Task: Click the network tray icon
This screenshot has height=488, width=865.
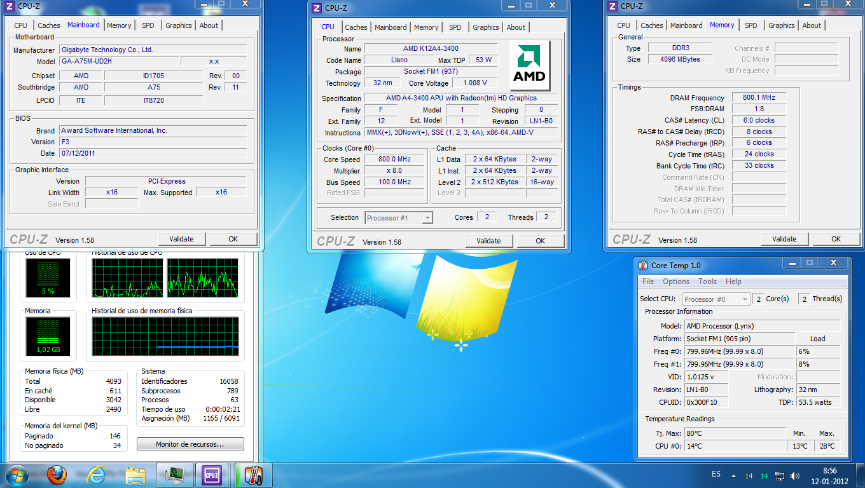Action: coord(780,475)
